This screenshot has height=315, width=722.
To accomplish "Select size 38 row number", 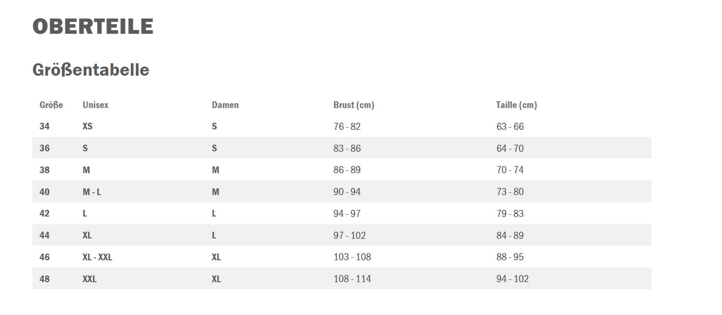I will point(44,170).
